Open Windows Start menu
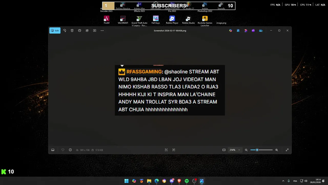The image size is (328, 185). click(126, 181)
